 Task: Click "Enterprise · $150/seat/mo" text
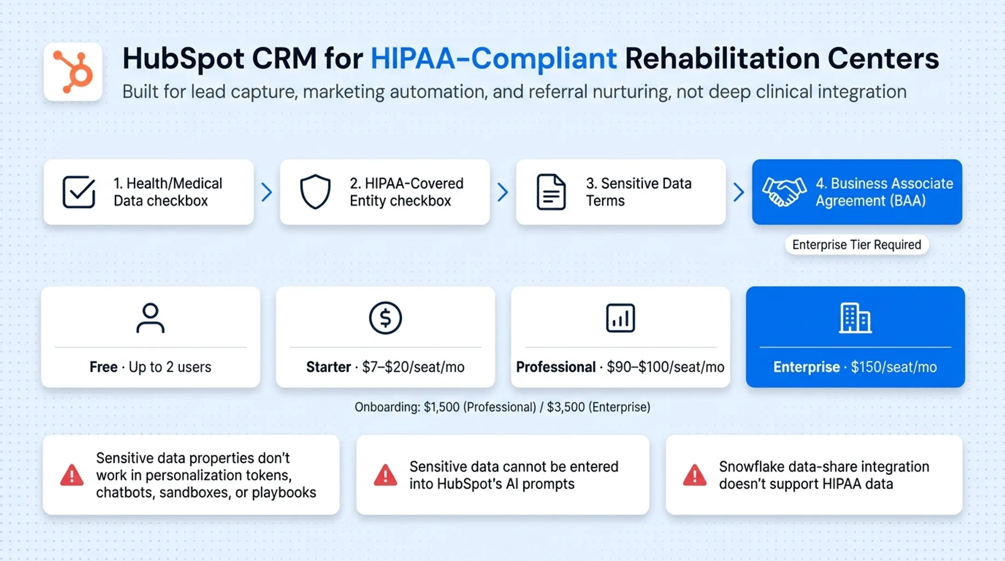(x=855, y=367)
